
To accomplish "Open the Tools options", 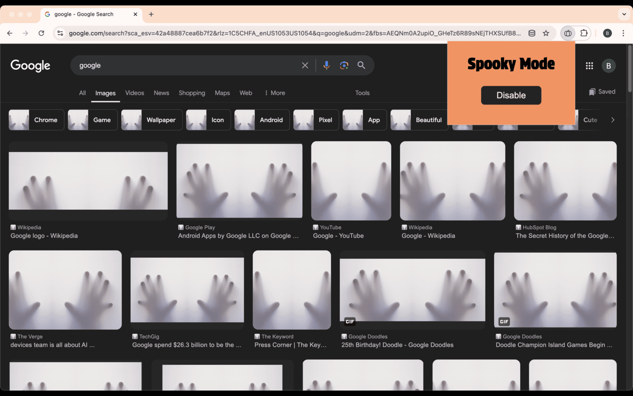I will click(362, 93).
